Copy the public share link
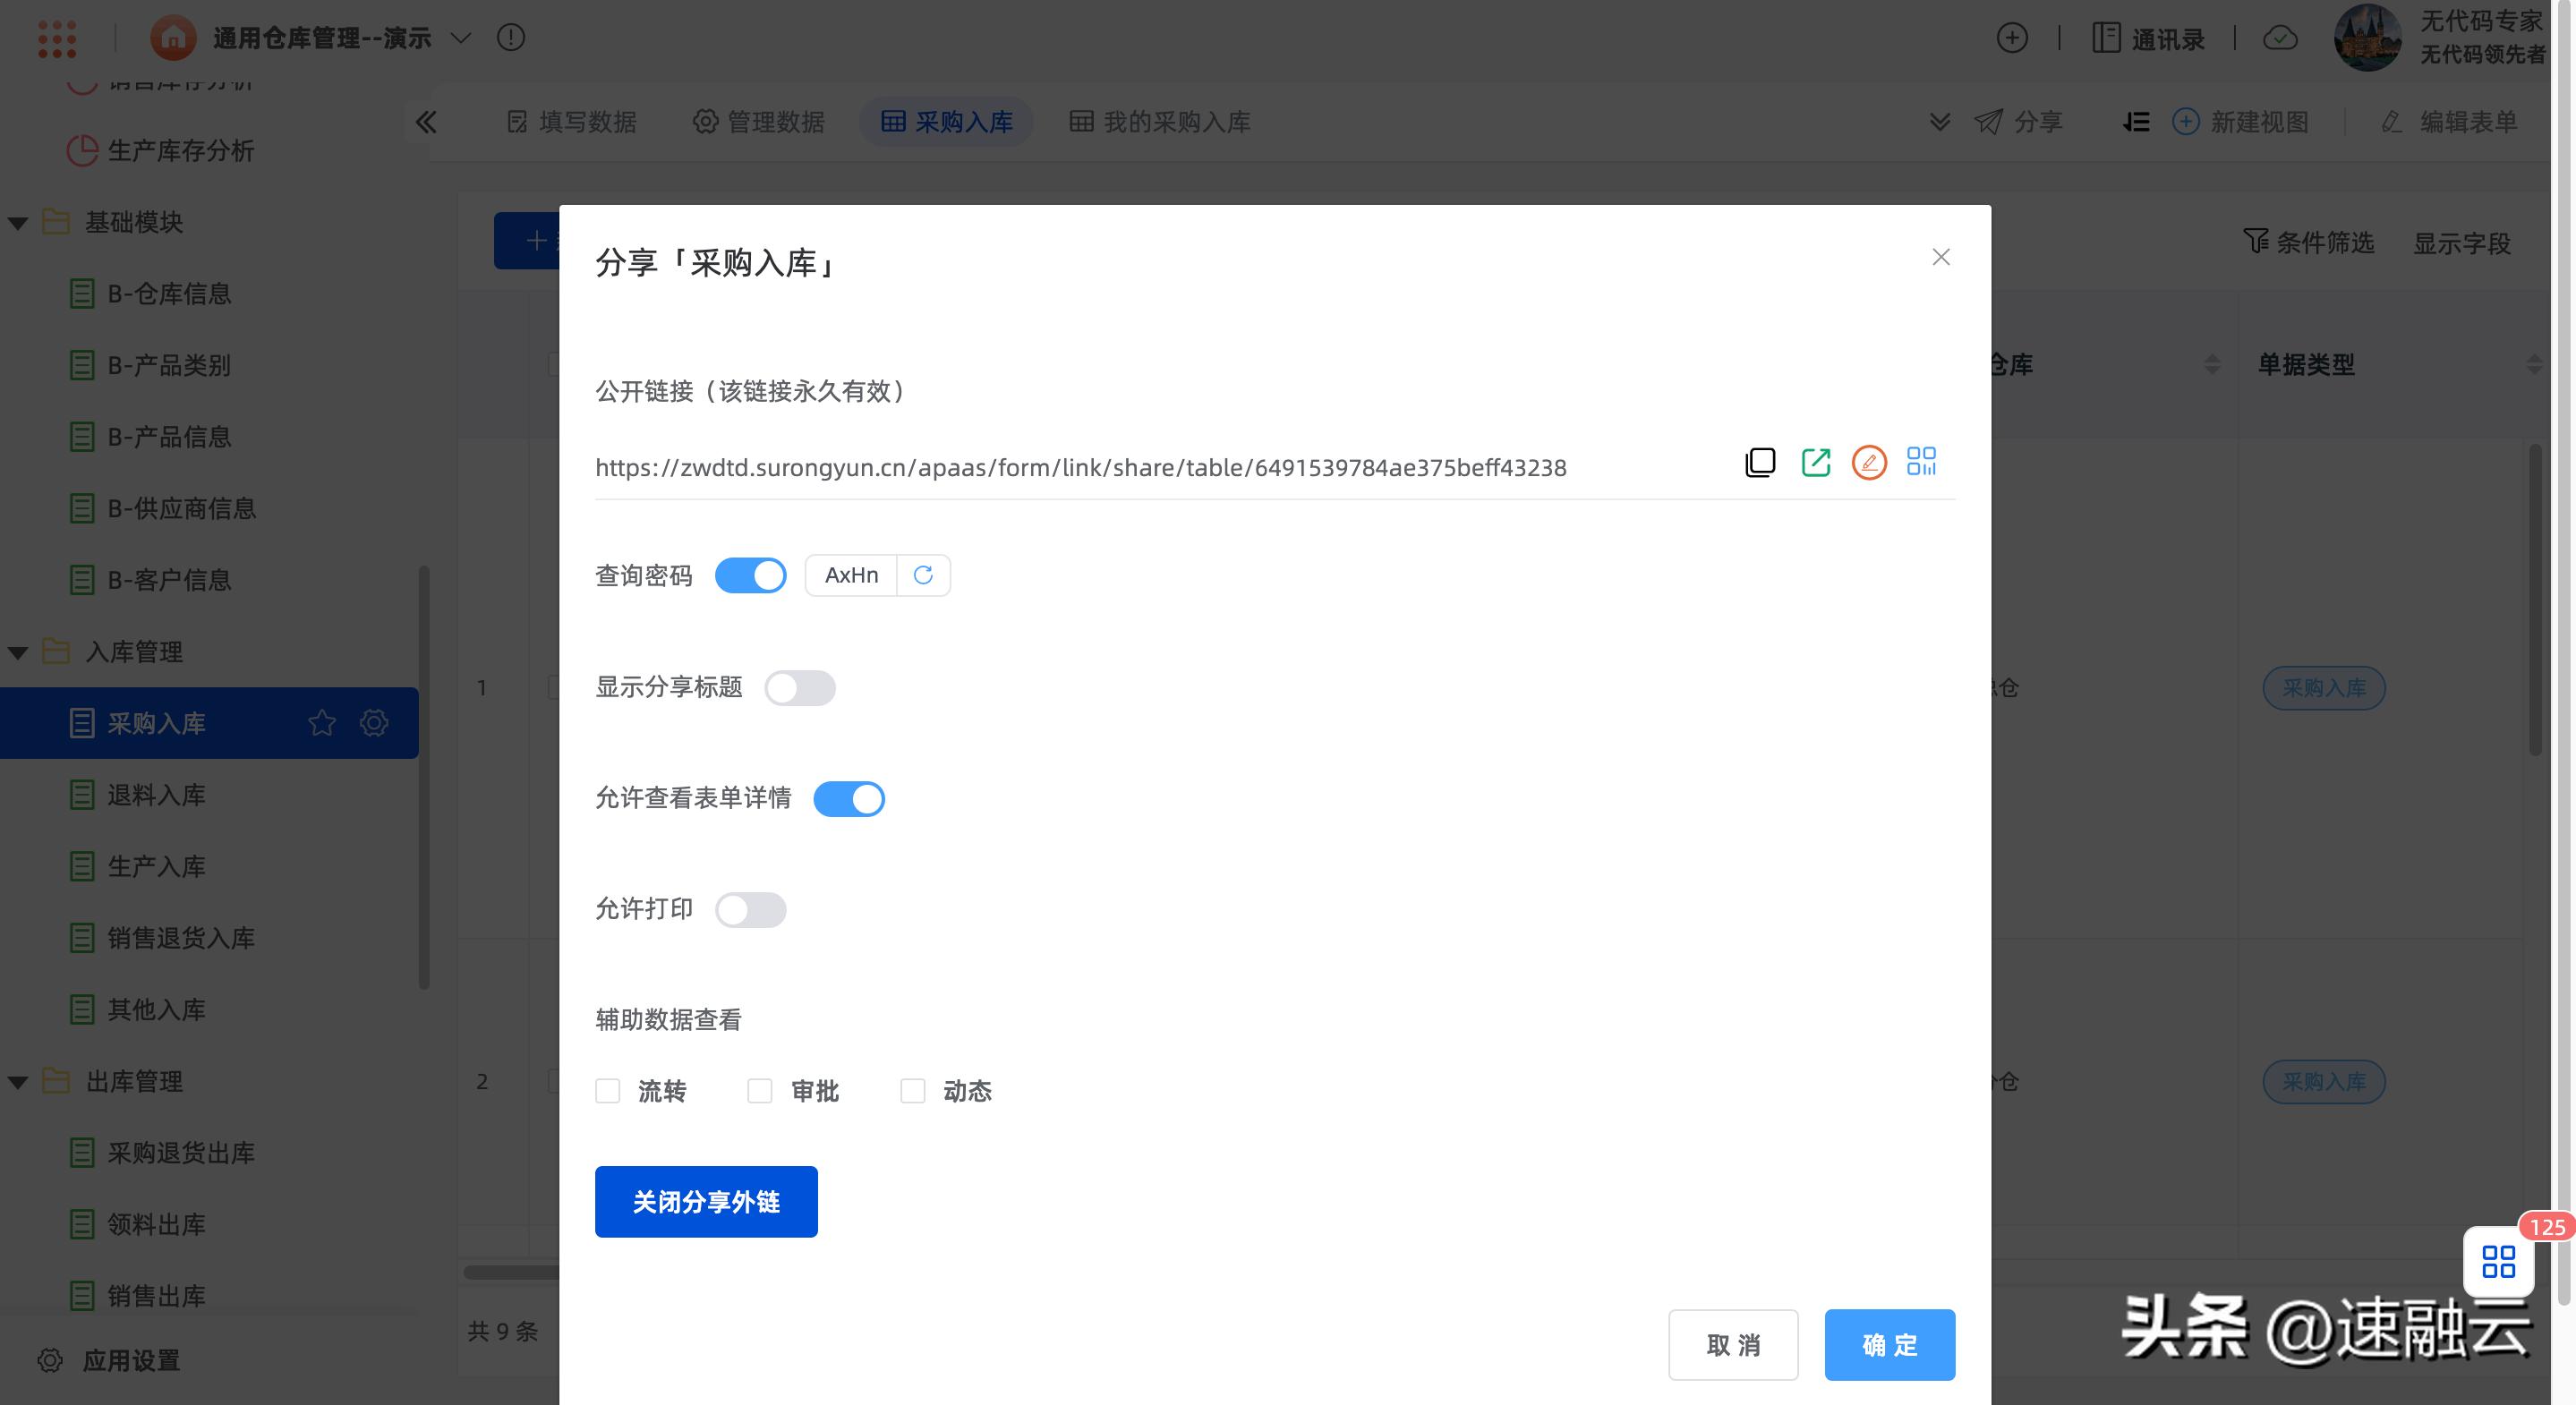 click(1760, 462)
